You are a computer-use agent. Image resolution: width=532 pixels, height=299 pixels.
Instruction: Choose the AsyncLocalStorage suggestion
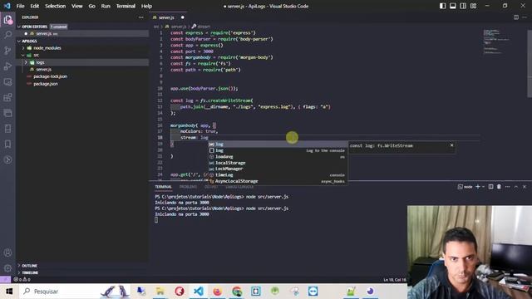278,181
